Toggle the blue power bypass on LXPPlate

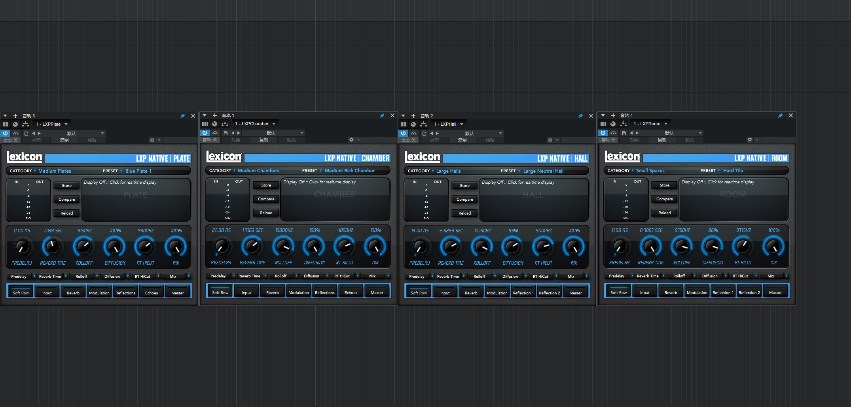click(x=5, y=133)
